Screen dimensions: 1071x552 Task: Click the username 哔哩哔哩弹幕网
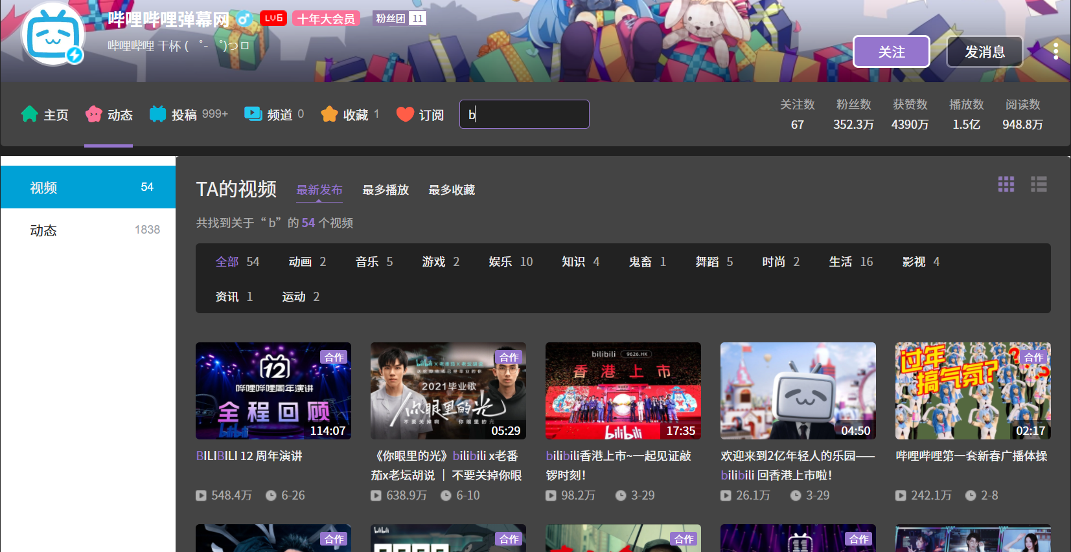pyautogui.click(x=168, y=19)
